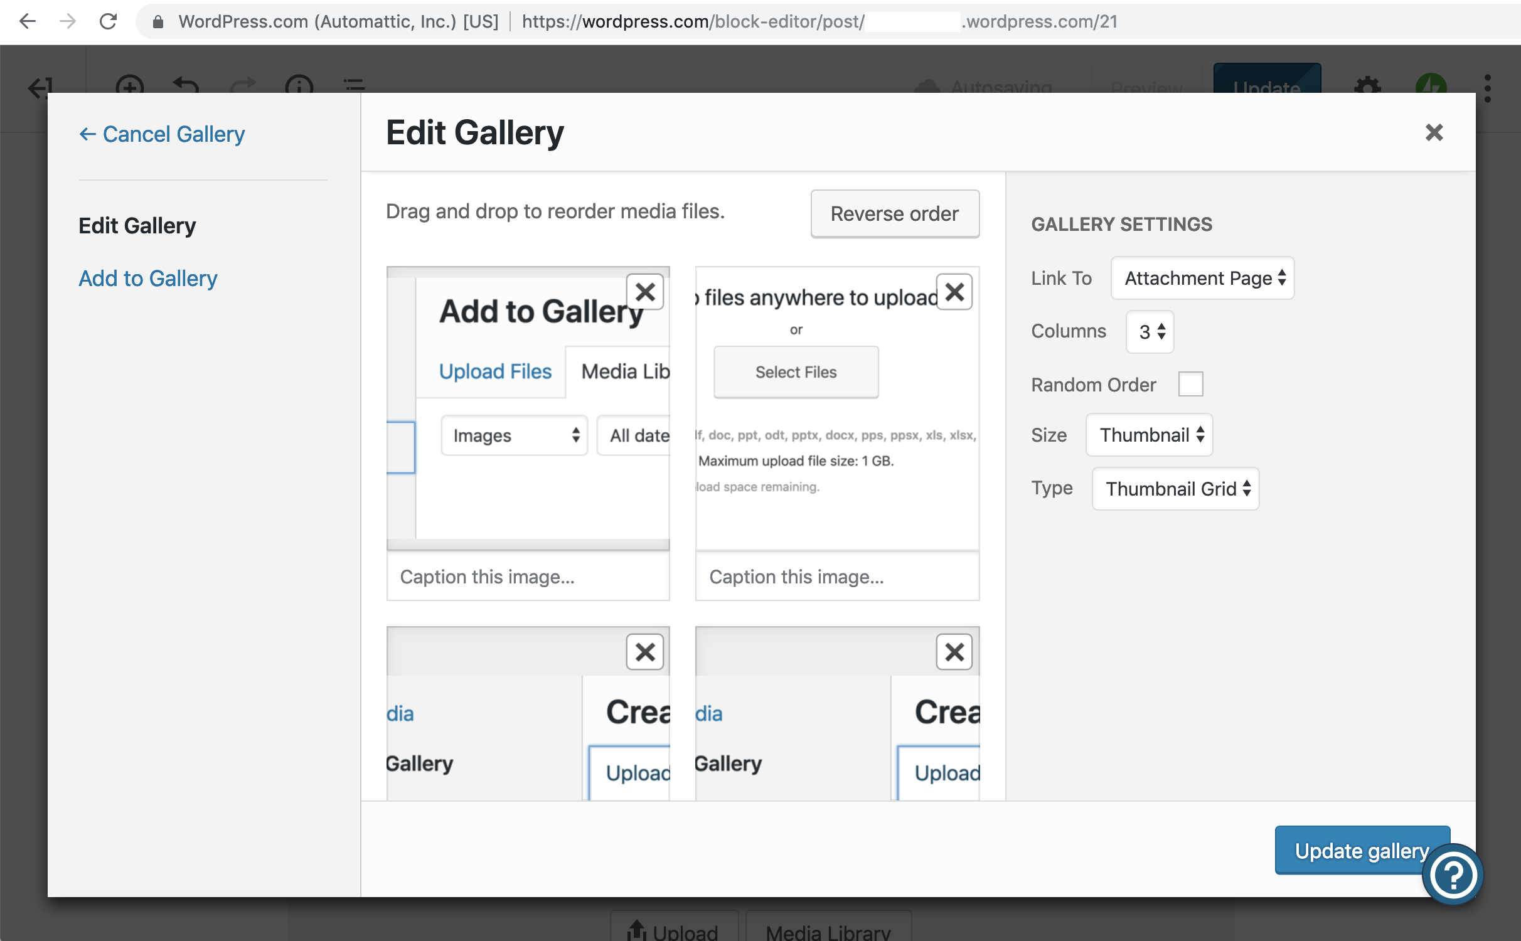Open the Size Thumbnail dropdown
The height and width of the screenshot is (941, 1521).
1149,435
